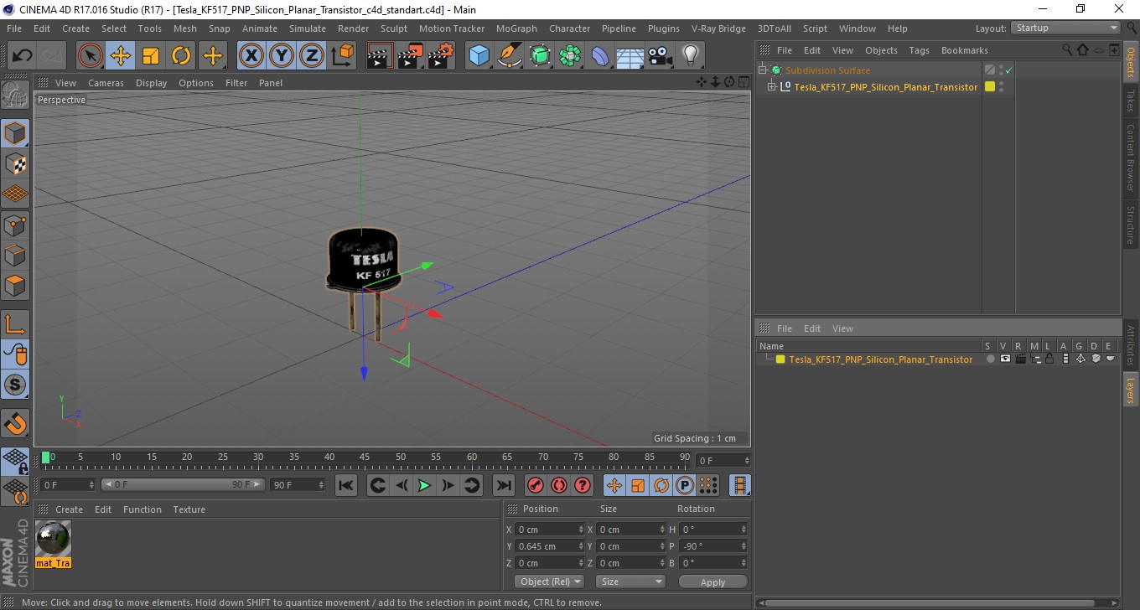Screen dimensions: 1140x610
Task: Open the MoGraph menu
Action: pos(516,28)
